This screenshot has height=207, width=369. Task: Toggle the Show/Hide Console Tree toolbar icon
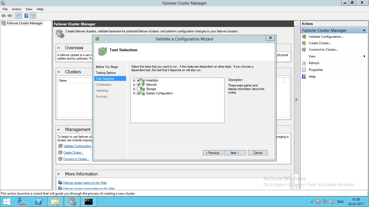point(18,16)
